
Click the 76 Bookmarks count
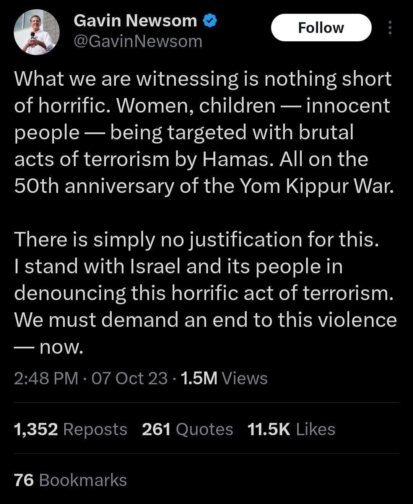70,480
